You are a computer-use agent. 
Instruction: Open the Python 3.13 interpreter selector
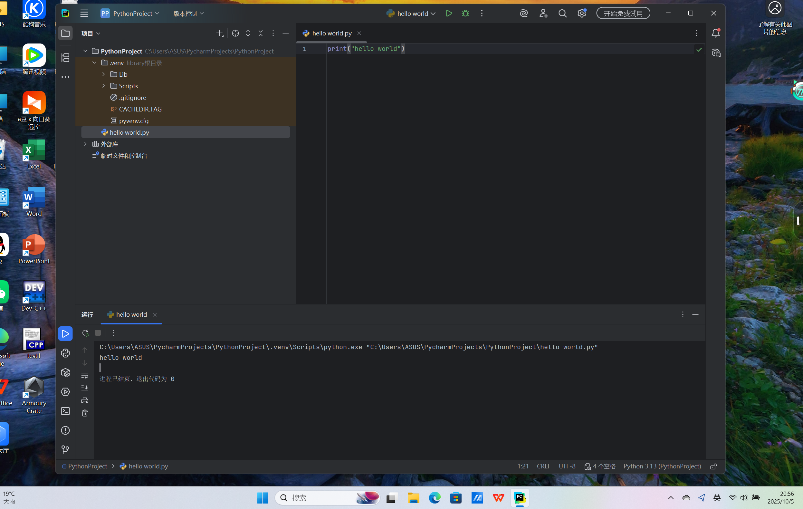[662, 466]
